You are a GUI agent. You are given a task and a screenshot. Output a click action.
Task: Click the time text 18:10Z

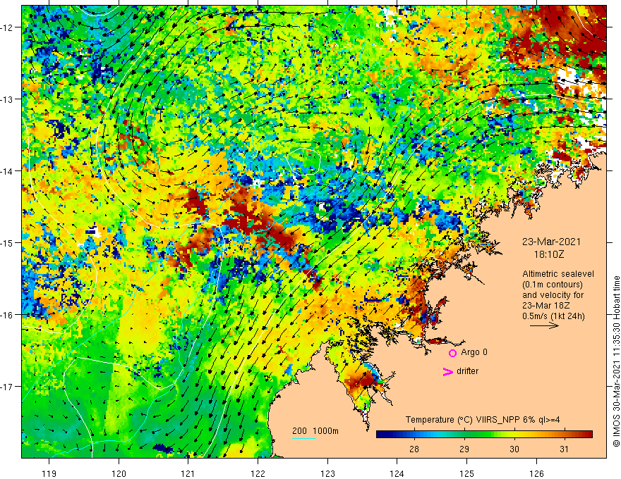point(549,254)
